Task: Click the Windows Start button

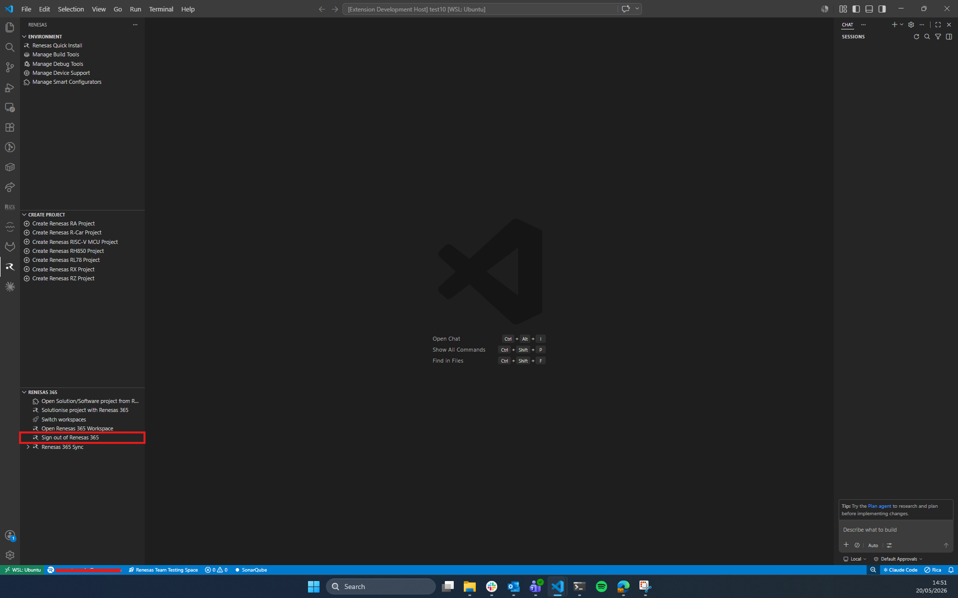Action: 314,587
